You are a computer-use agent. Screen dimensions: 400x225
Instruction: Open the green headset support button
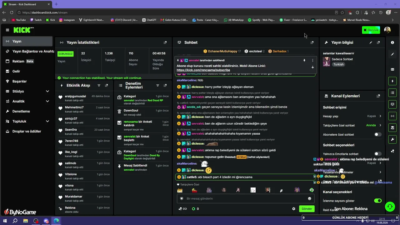point(390,207)
